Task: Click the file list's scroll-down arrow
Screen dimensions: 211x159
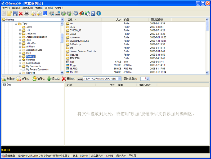Action: click(x=207, y=73)
